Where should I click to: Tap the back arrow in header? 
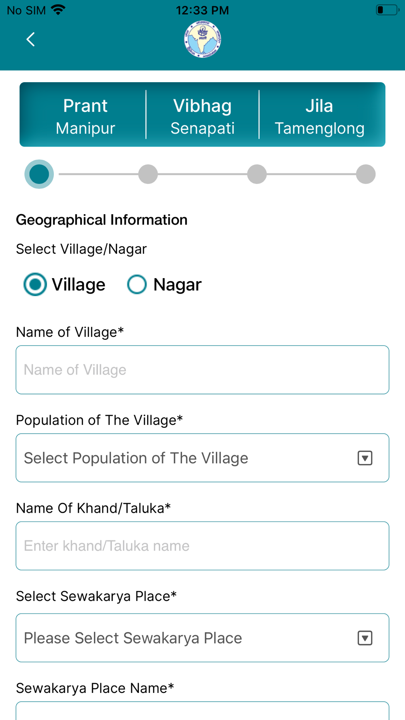(30, 39)
